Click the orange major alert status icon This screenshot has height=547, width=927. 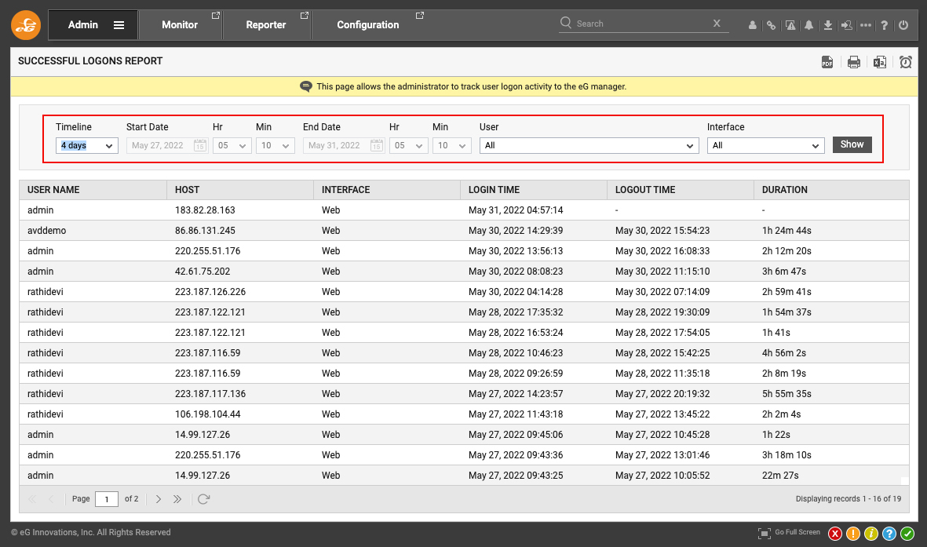pyautogui.click(x=853, y=534)
